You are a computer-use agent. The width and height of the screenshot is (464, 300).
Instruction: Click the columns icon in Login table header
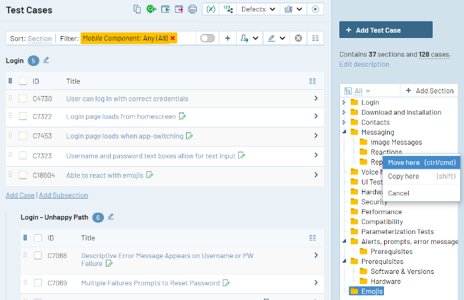313,81
